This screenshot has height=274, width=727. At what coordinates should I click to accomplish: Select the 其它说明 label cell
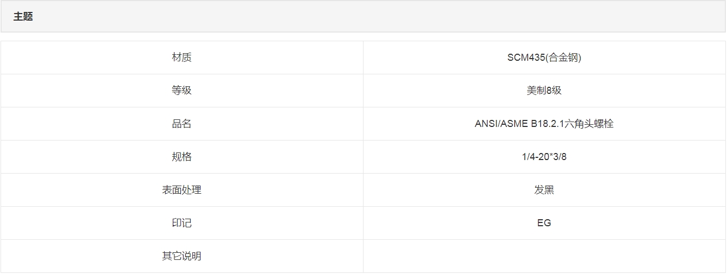181,256
